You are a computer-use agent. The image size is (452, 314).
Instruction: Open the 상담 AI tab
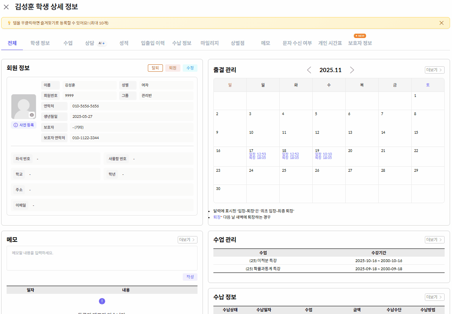(95, 43)
